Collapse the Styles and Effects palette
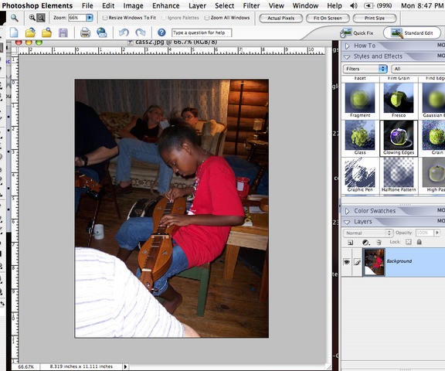Image resolution: width=445 pixels, height=371 pixels. tap(347, 56)
